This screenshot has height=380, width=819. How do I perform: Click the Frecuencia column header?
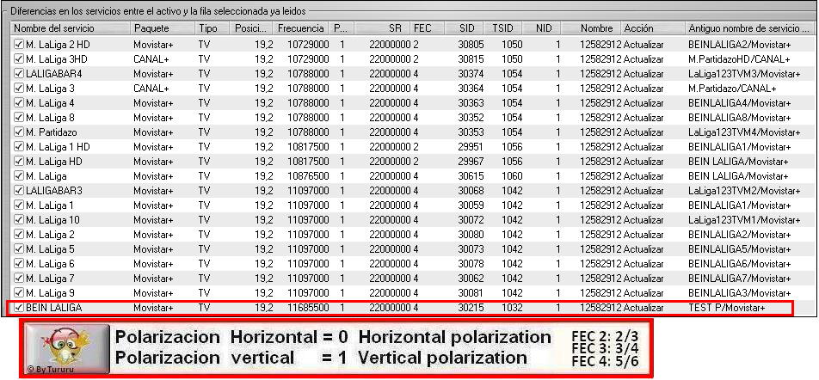[x=301, y=28]
